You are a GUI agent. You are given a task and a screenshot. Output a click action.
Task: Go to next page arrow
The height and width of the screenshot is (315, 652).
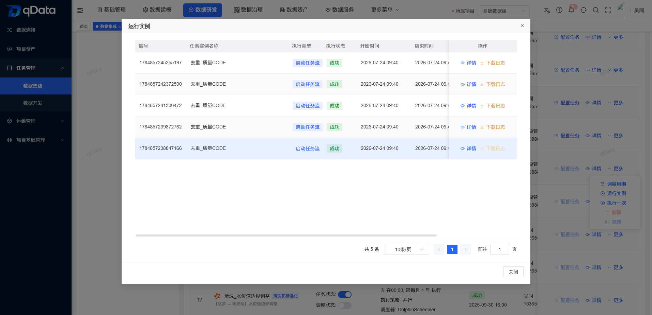(466, 249)
